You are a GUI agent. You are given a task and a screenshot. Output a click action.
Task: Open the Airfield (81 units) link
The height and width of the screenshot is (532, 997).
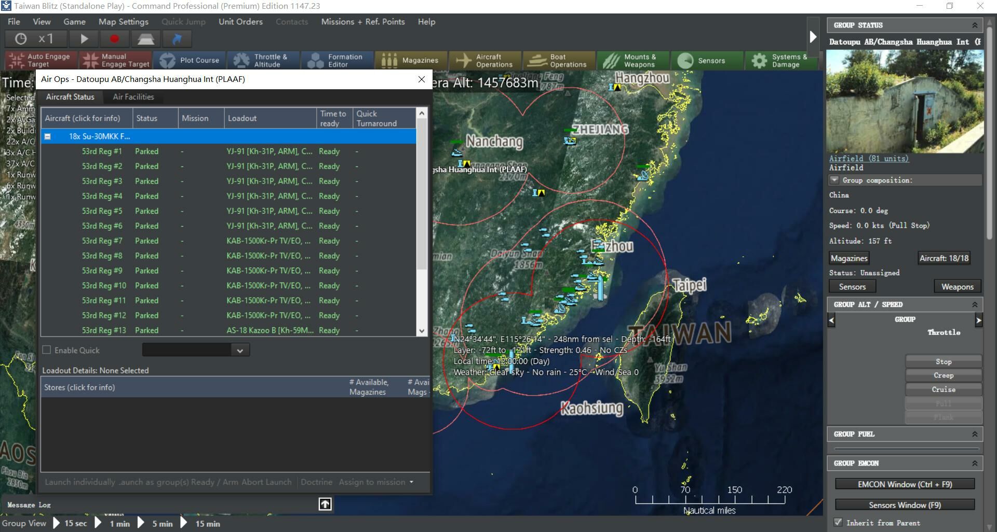tap(869, 159)
